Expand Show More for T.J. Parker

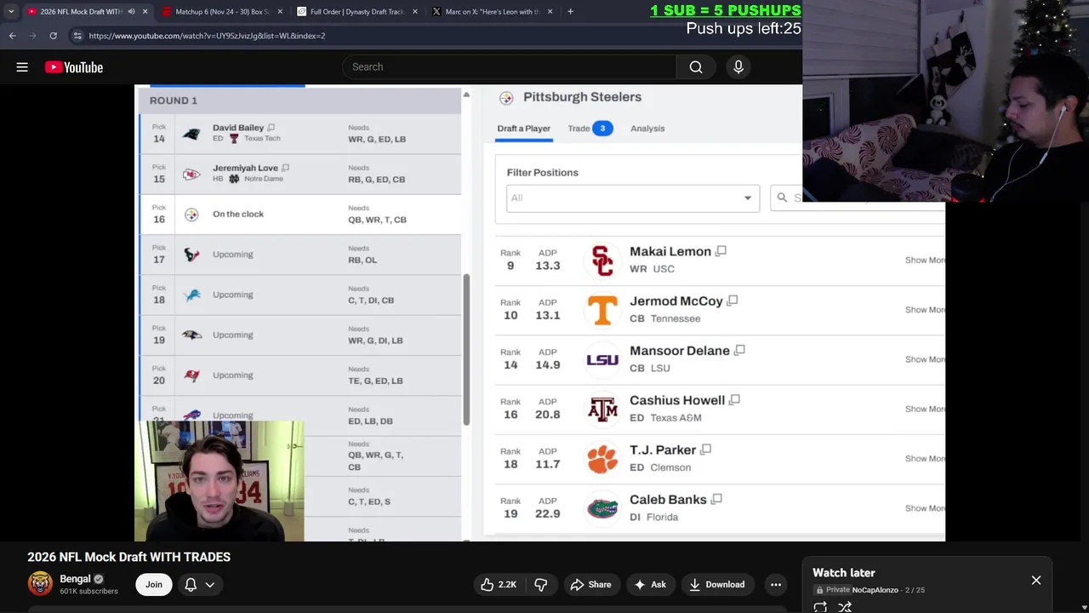tap(925, 459)
